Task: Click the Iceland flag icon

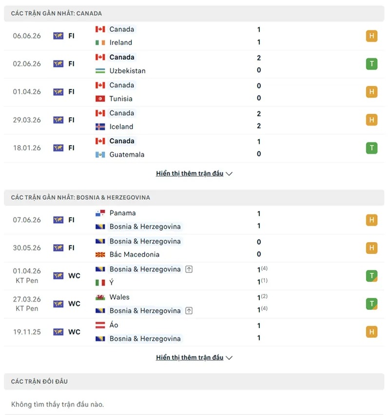Action: tap(100, 127)
